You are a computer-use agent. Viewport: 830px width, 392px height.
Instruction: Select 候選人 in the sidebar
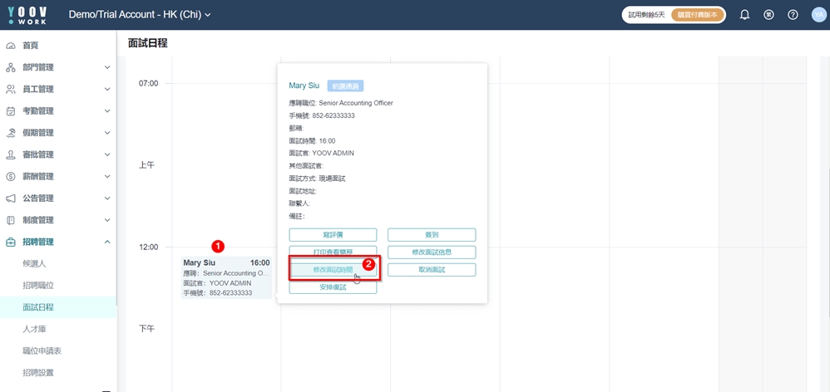tap(34, 264)
